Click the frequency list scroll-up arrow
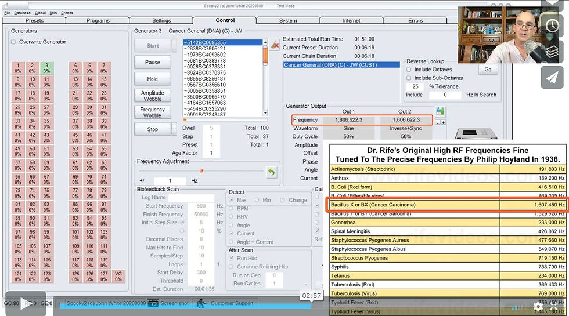 tap(265, 42)
